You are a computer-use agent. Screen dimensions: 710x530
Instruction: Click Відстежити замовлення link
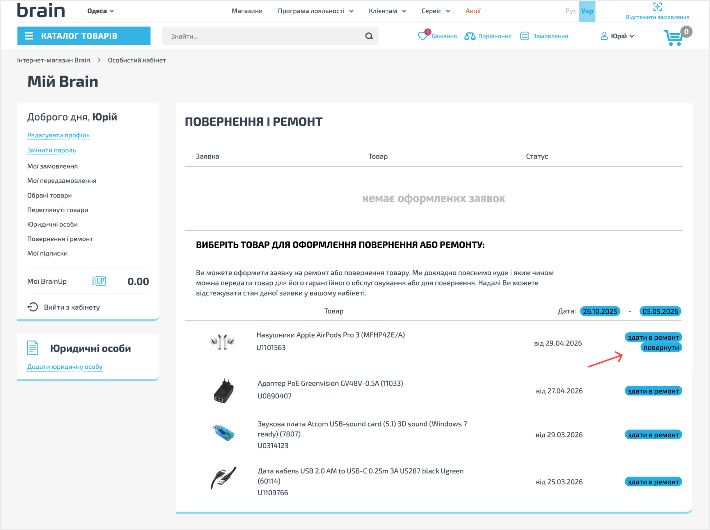click(657, 17)
